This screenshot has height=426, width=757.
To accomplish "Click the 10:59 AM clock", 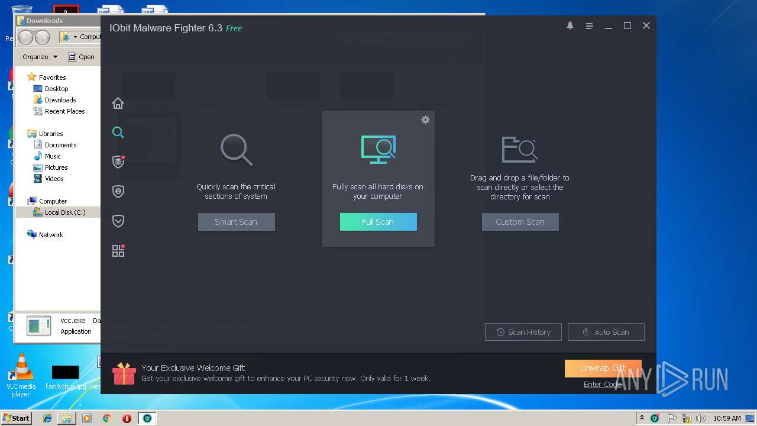I will click(x=727, y=418).
